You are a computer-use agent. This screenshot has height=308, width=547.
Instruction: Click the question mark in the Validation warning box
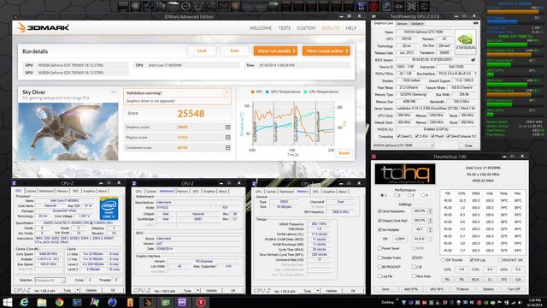(x=226, y=93)
